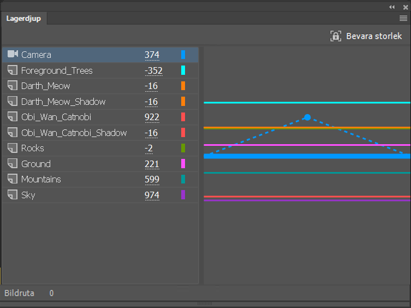The height and width of the screenshot is (308, 411).
Task: Toggle the Bevara storlek lock button
Action: [x=336, y=36]
